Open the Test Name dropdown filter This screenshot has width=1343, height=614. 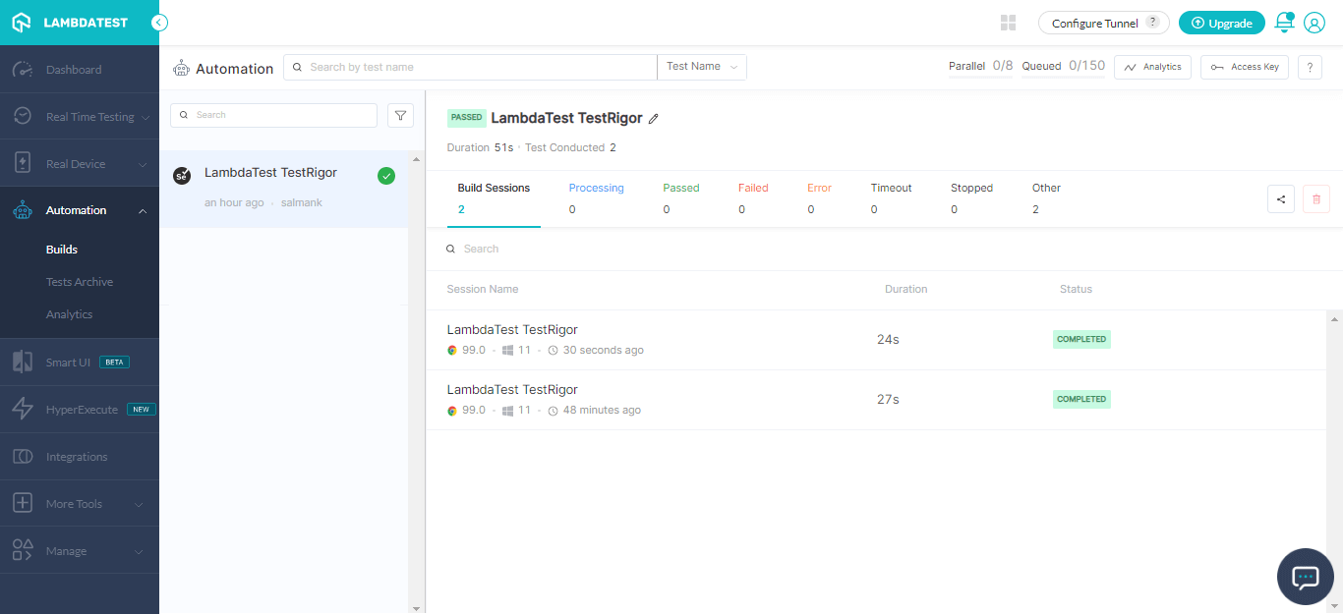(701, 66)
